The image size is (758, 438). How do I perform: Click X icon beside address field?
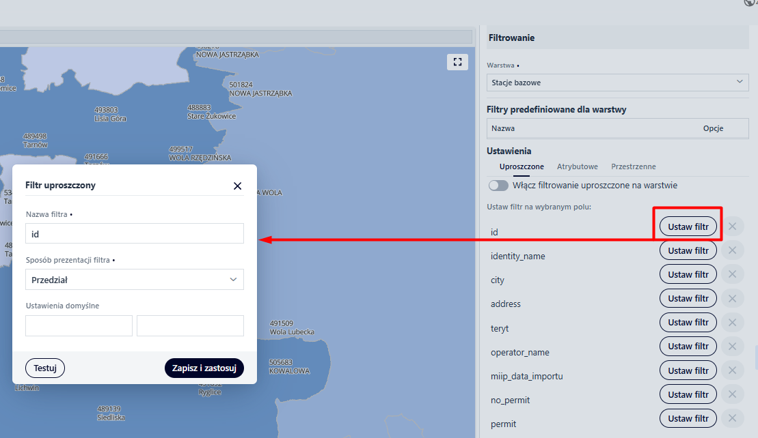732,298
